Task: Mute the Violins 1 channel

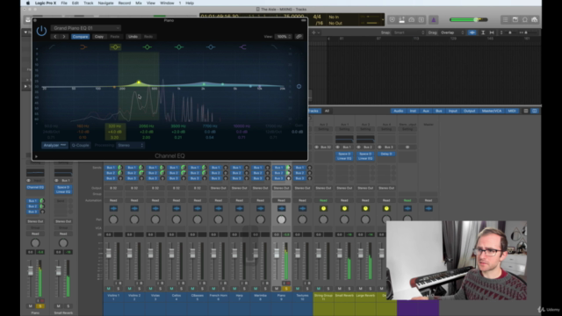Action: 109,289
